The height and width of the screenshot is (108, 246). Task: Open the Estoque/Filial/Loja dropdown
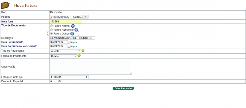pos(69,77)
